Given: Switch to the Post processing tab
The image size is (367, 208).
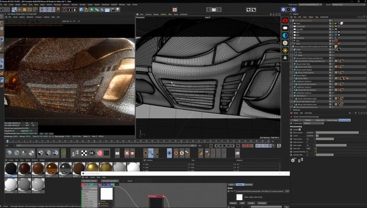Looking at the screenshot, I should pos(345,120).
